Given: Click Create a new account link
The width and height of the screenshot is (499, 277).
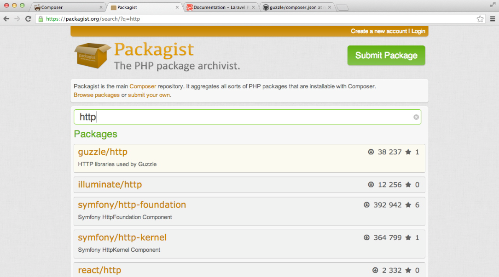Looking at the screenshot, I should tap(379, 31).
